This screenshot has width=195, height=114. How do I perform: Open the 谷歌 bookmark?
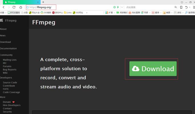25,13
